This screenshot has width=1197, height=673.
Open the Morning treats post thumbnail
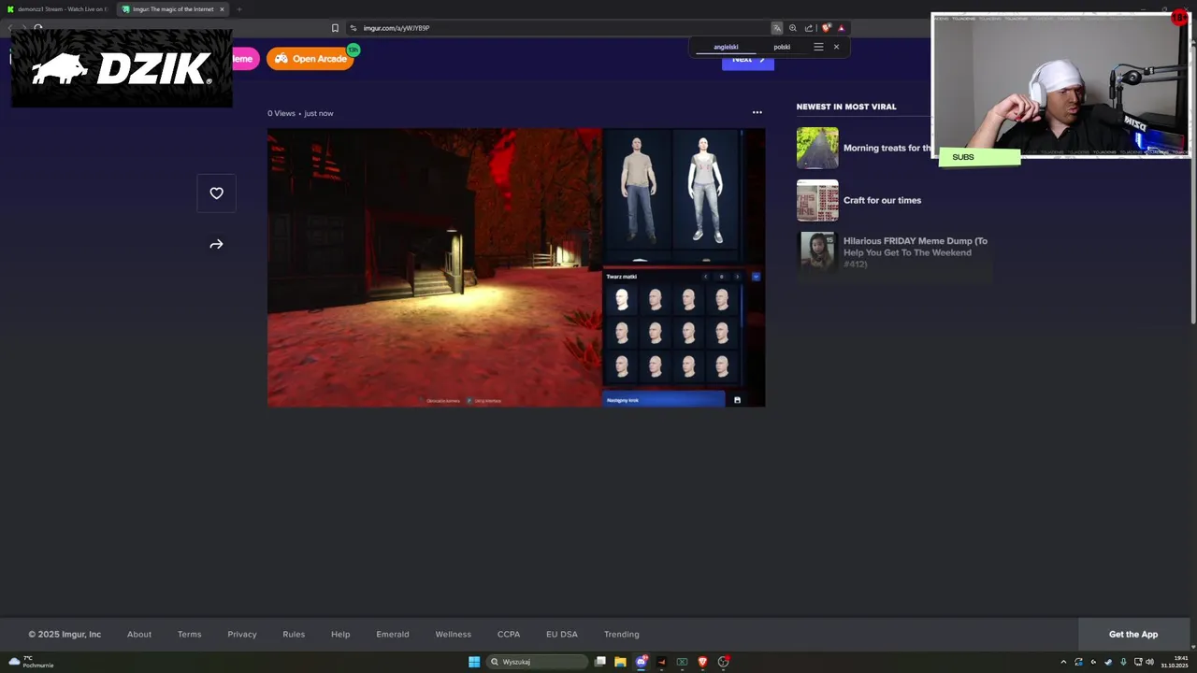click(x=817, y=148)
